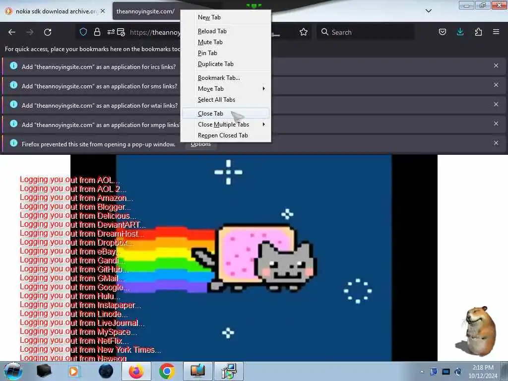This screenshot has width=508, height=381.
Task: Dismiss the xmpp links notification
Action: pyautogui.click(x=496, y=124)
